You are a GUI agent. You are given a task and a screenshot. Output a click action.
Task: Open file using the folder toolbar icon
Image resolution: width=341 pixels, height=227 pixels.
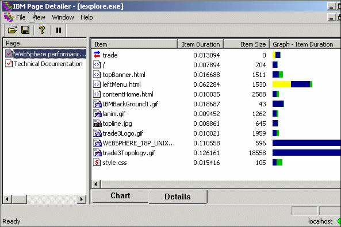pyautogui.click(x=12, y=30)
